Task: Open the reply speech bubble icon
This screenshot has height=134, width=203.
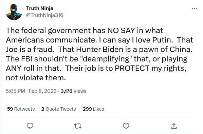Action: 30,126
